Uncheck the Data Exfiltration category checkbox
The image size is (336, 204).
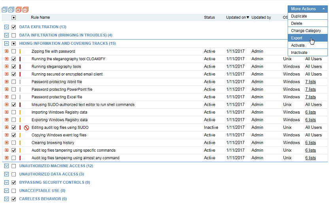coord(14,27)
